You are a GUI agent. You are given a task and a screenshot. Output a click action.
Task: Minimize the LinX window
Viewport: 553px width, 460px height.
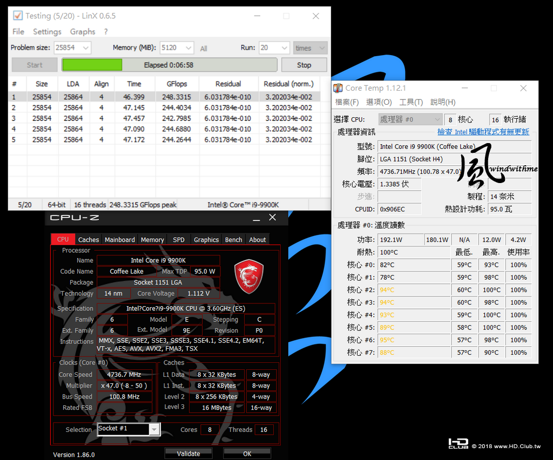tap(257, 16)
